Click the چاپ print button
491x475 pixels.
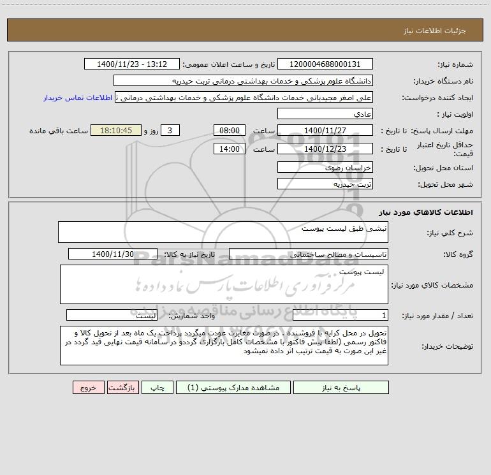(x=158, y=388)
